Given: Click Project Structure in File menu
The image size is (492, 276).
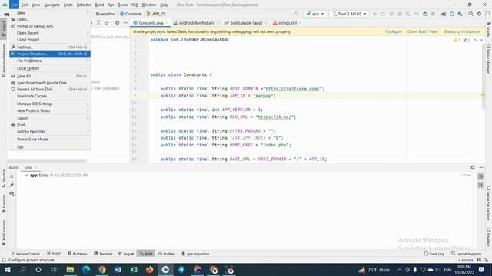Looking at the screenshot, I should point(50,54).
